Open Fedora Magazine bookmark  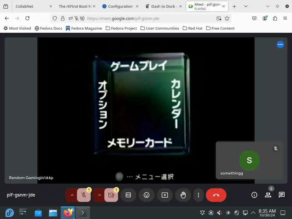pos(84,28)
